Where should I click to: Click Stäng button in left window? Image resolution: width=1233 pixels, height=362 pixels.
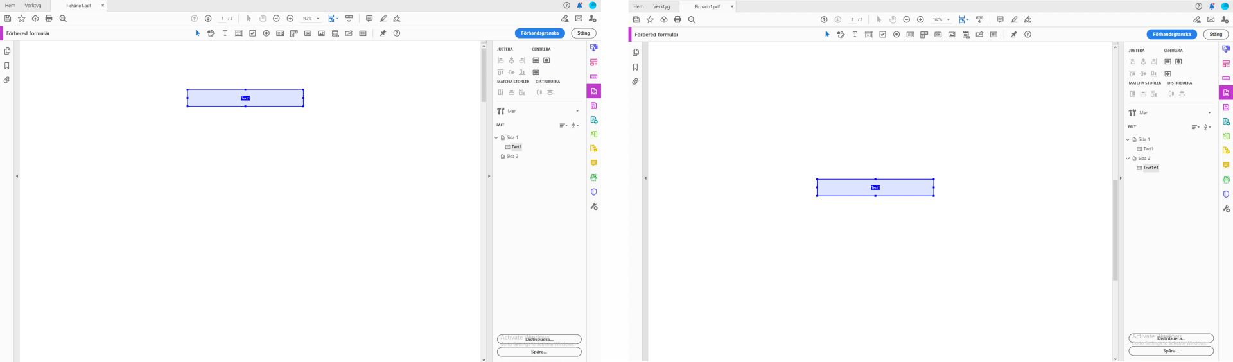click(583, 33)
